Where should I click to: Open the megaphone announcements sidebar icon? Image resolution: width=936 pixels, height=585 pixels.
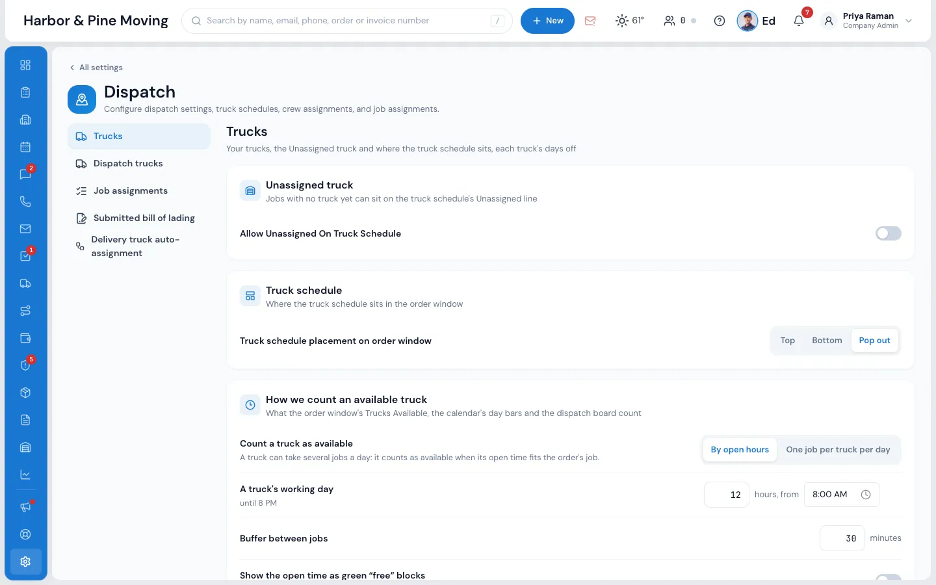(x=25, y=507)
